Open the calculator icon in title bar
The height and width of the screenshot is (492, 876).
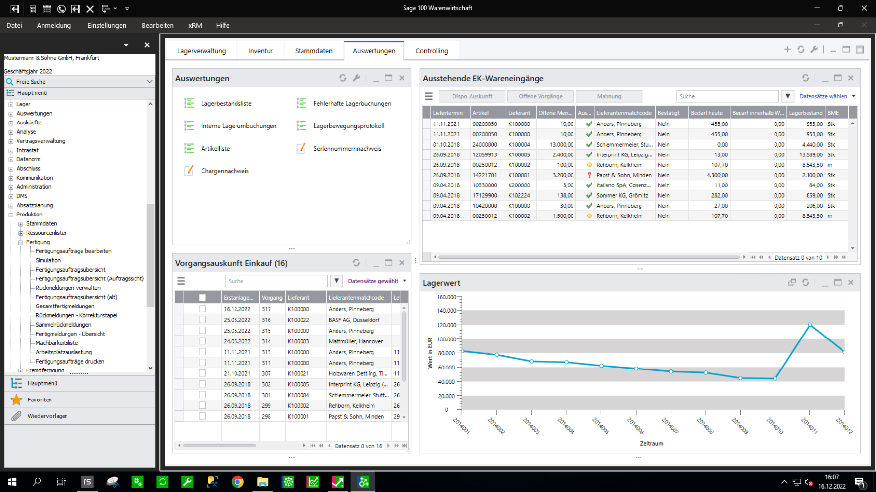click(33, 8)
